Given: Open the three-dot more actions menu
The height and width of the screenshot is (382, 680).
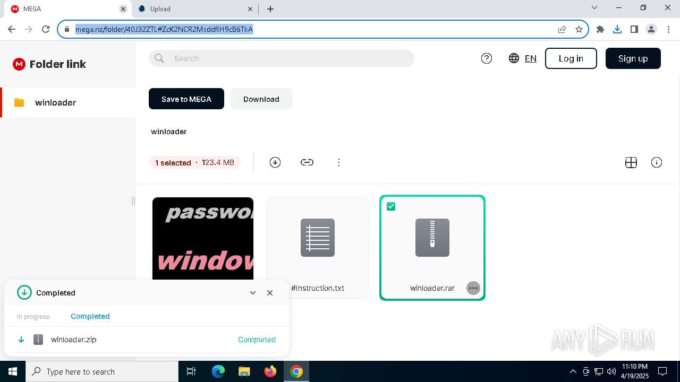Looking at the screenshot, I should coord(339,162).
